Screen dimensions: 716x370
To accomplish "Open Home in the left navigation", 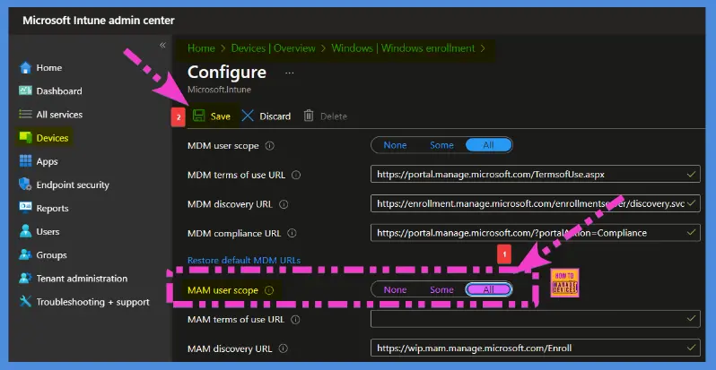I will tap(48, 67).
